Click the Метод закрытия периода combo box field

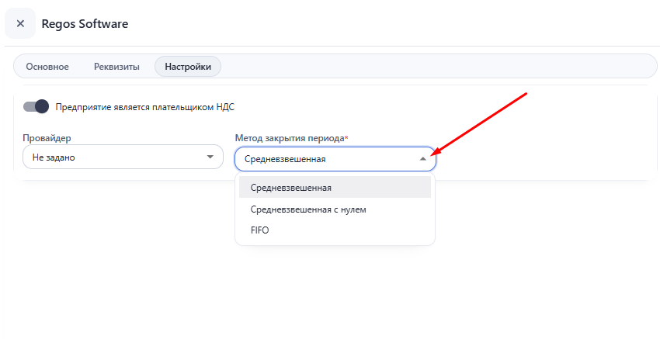pos(335,159)
